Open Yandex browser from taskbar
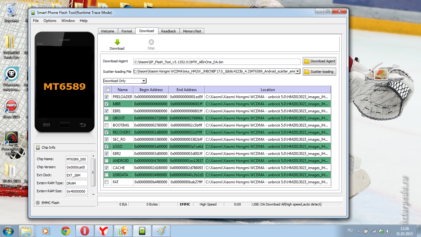This screenshot has height=237, width=421. point(104,231)
